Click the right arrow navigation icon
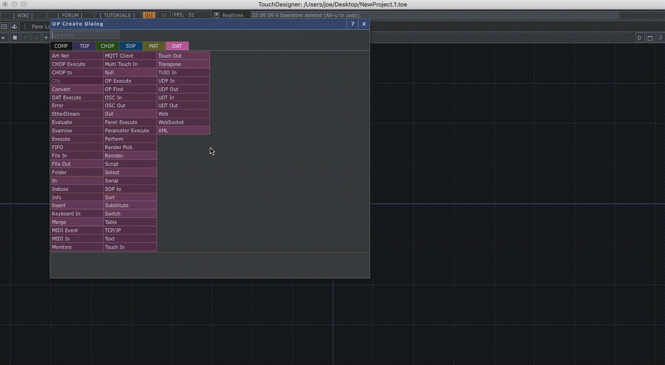This screenshot has height=365, width=665. [35, 38]
